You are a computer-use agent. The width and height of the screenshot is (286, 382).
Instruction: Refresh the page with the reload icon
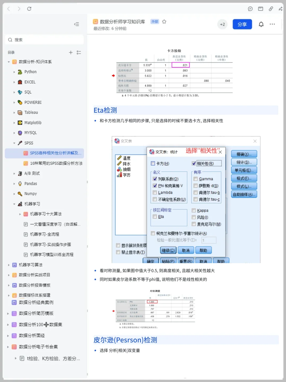coord(29,8)
